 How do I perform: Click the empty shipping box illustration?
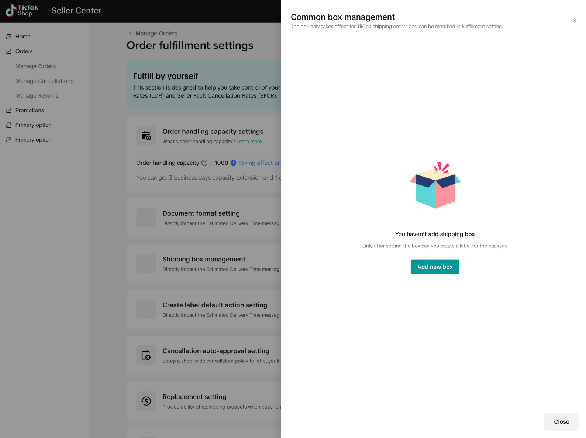[435, 185]
